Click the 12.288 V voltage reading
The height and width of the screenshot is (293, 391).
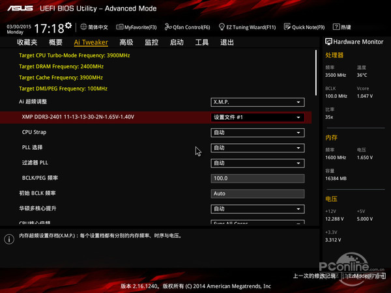tap(334, 219)
